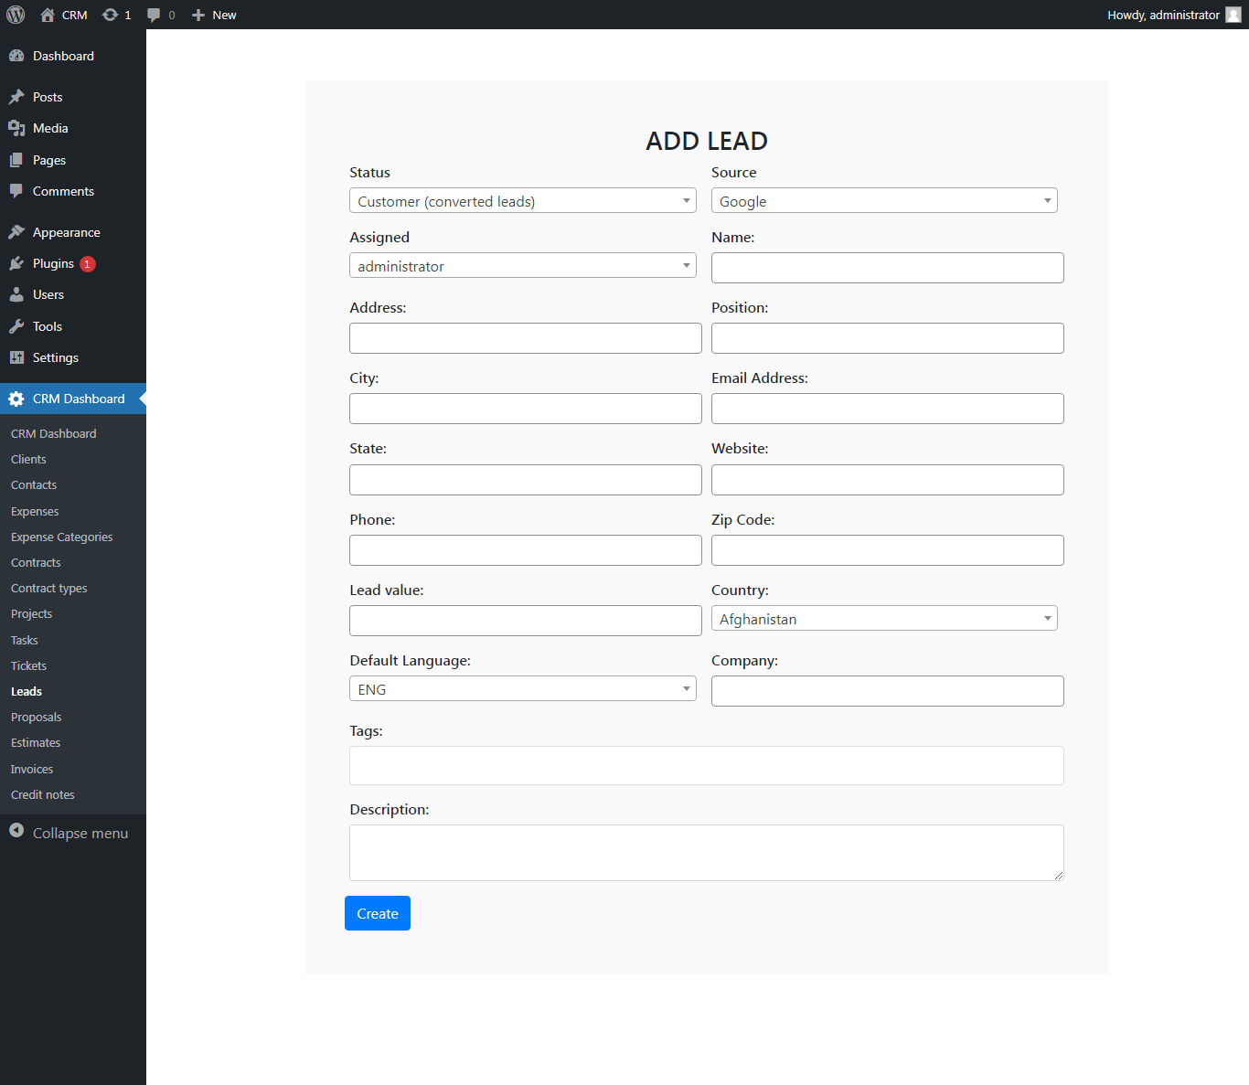Choose the Assigned administrator dropdown

[522, 266]
